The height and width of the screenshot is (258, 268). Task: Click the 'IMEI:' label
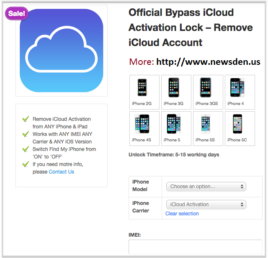click(x=135, y=235)
